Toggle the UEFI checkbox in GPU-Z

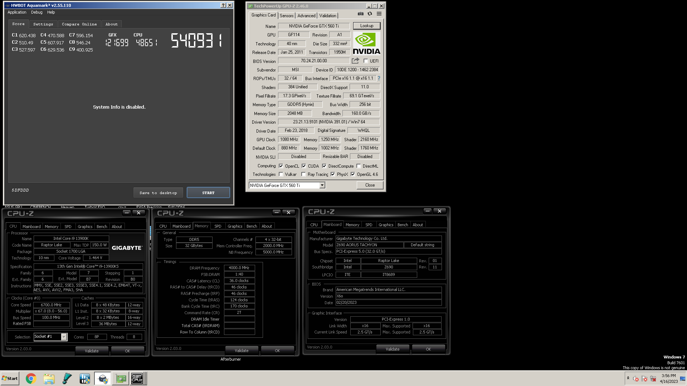point(366,61)
